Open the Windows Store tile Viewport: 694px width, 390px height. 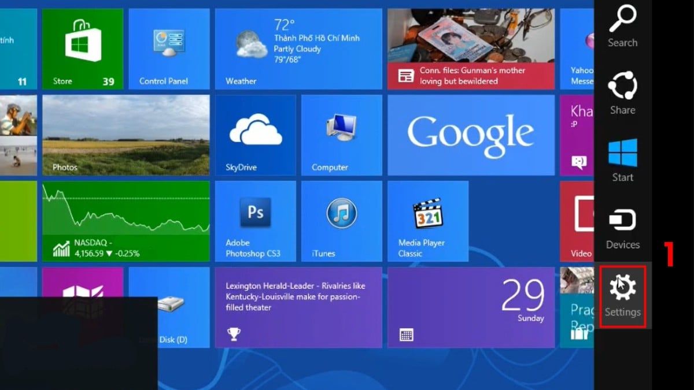(x=82, y=49)
